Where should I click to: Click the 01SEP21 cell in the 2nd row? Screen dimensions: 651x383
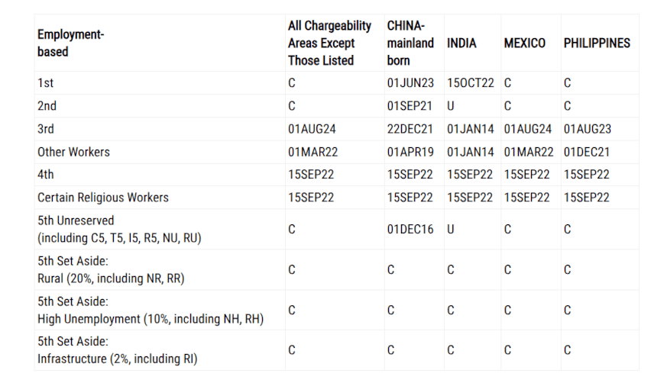pyautogui.click(x=410, y=106)
